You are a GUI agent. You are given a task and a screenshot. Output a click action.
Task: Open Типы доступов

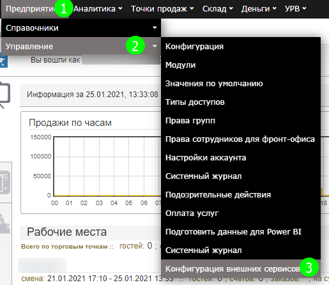[x=241, y=102]
